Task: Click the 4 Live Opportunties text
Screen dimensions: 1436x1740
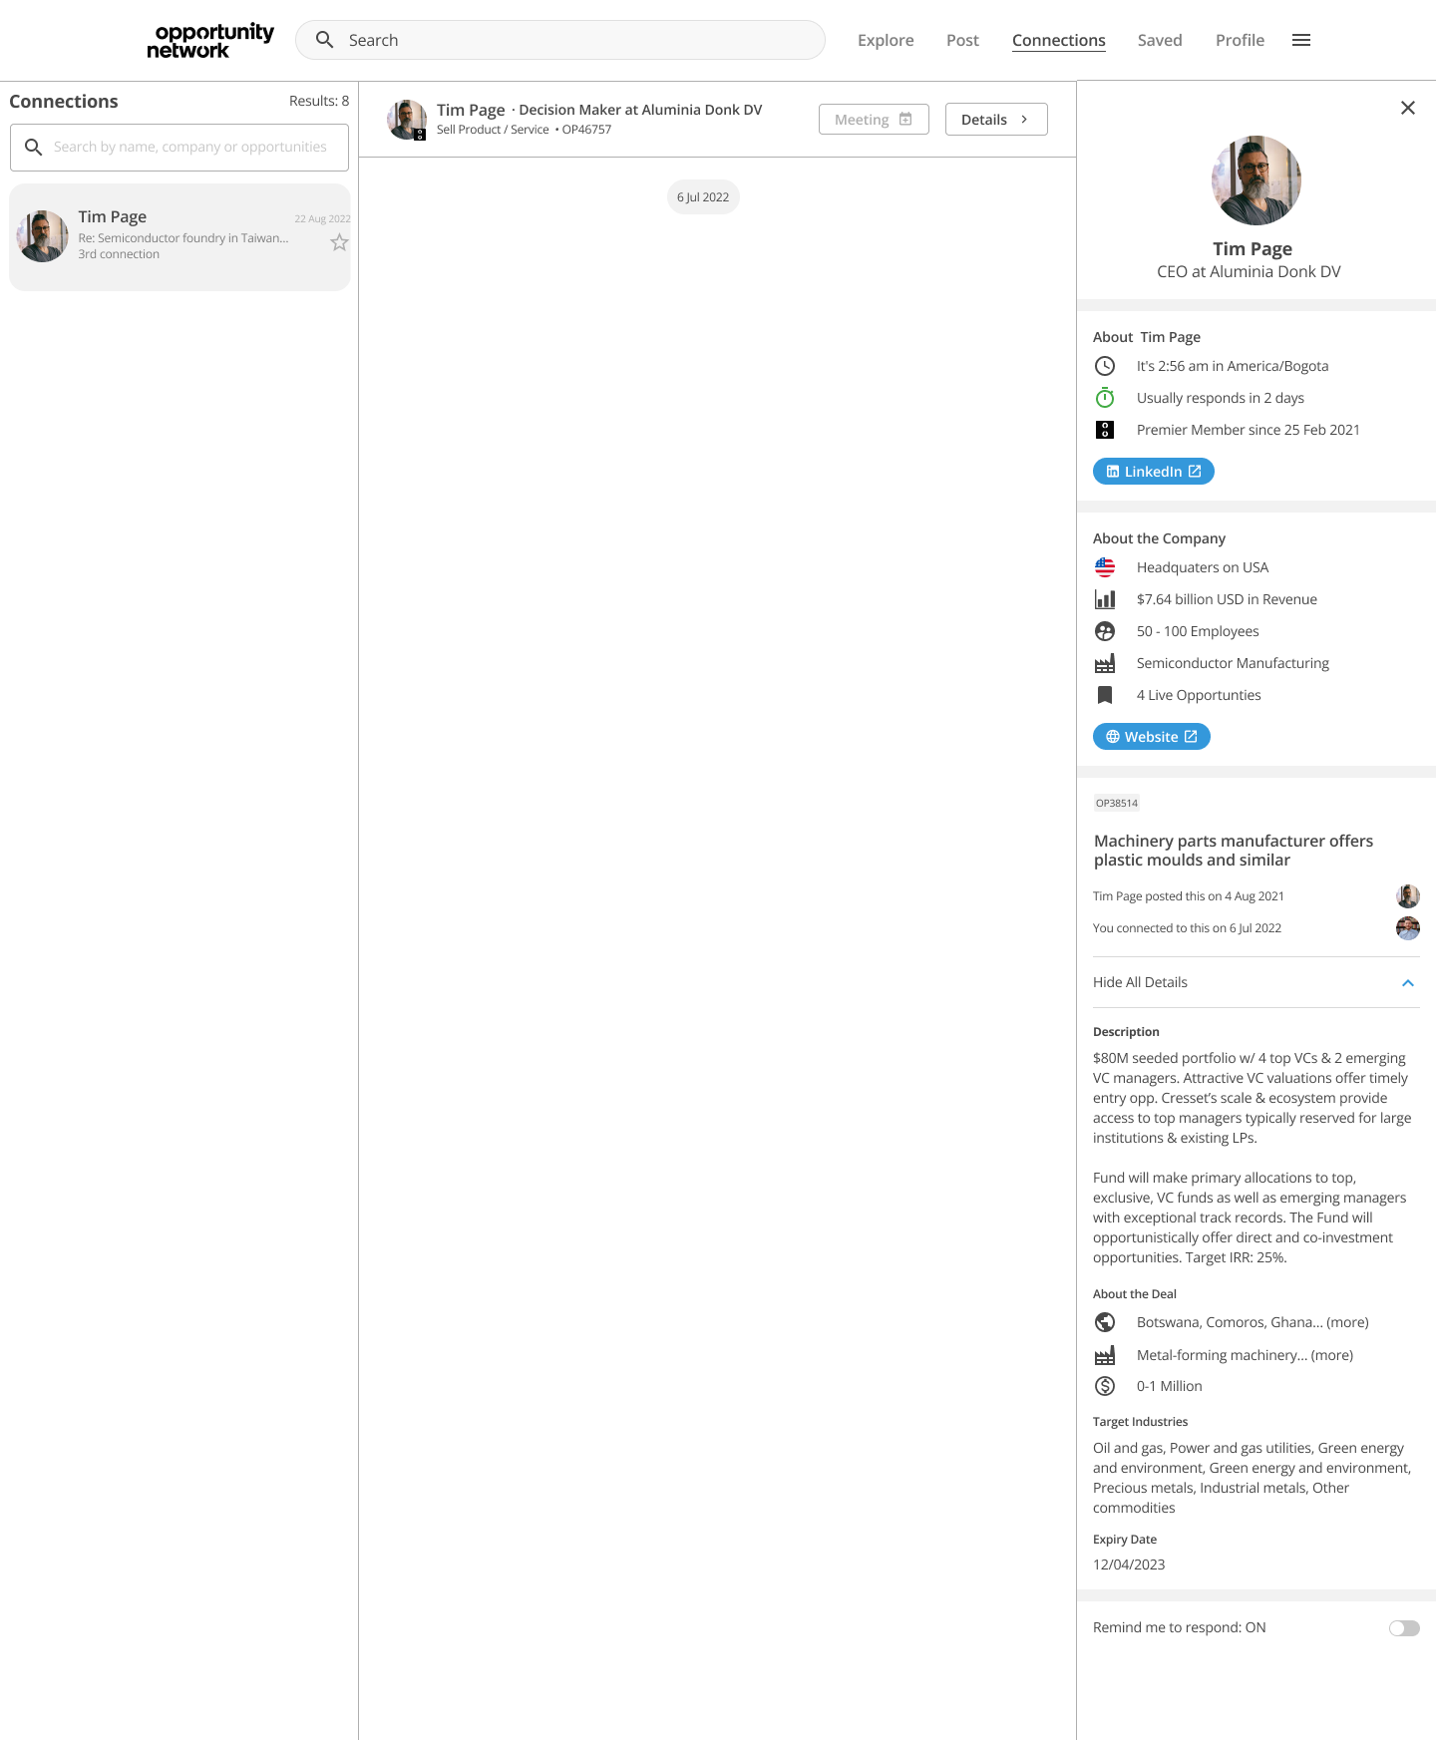Action: [x=1199, y=695]
